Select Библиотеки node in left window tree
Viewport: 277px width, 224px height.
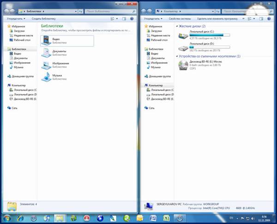pyautogui.click(x=20, y=49)
